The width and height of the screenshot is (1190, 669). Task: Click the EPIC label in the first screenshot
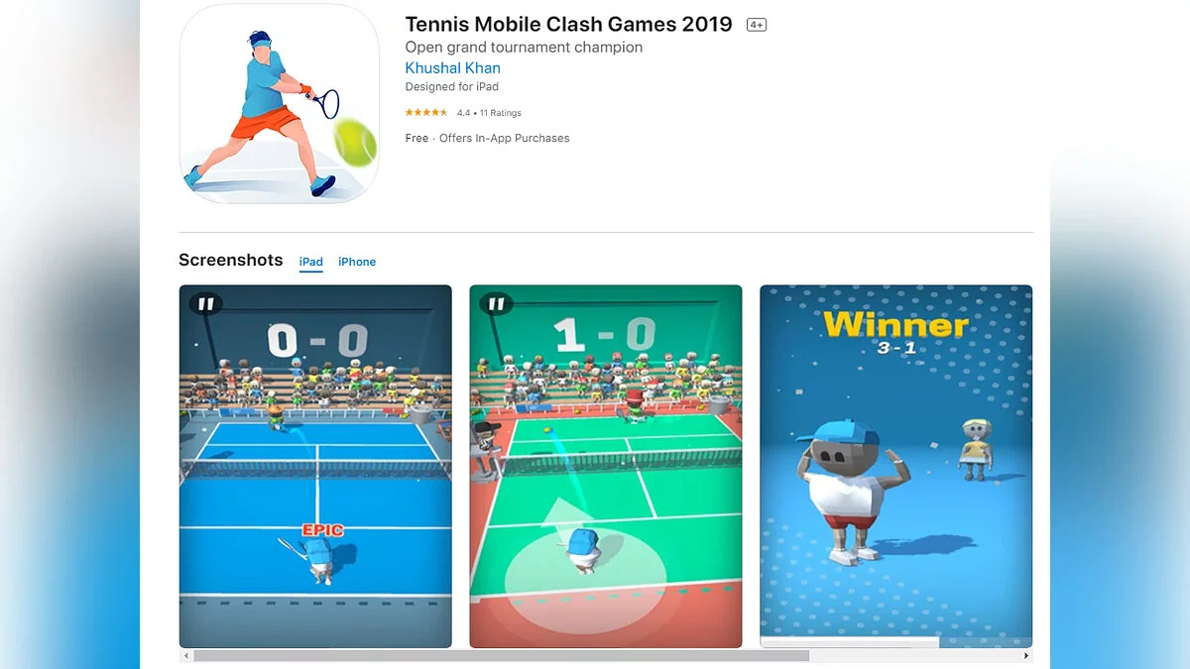[322, 530]
